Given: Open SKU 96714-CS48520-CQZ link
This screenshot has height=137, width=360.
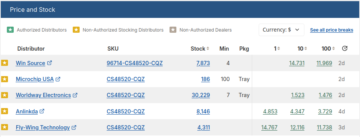Looking at the screenshot, I should click(134, 63).
